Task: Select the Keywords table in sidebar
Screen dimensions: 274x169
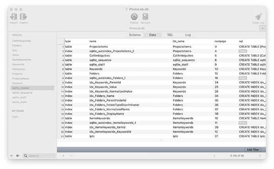Action: pos(18,64)
